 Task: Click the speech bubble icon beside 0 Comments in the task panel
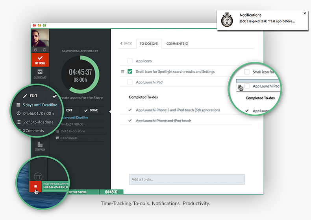57,138
